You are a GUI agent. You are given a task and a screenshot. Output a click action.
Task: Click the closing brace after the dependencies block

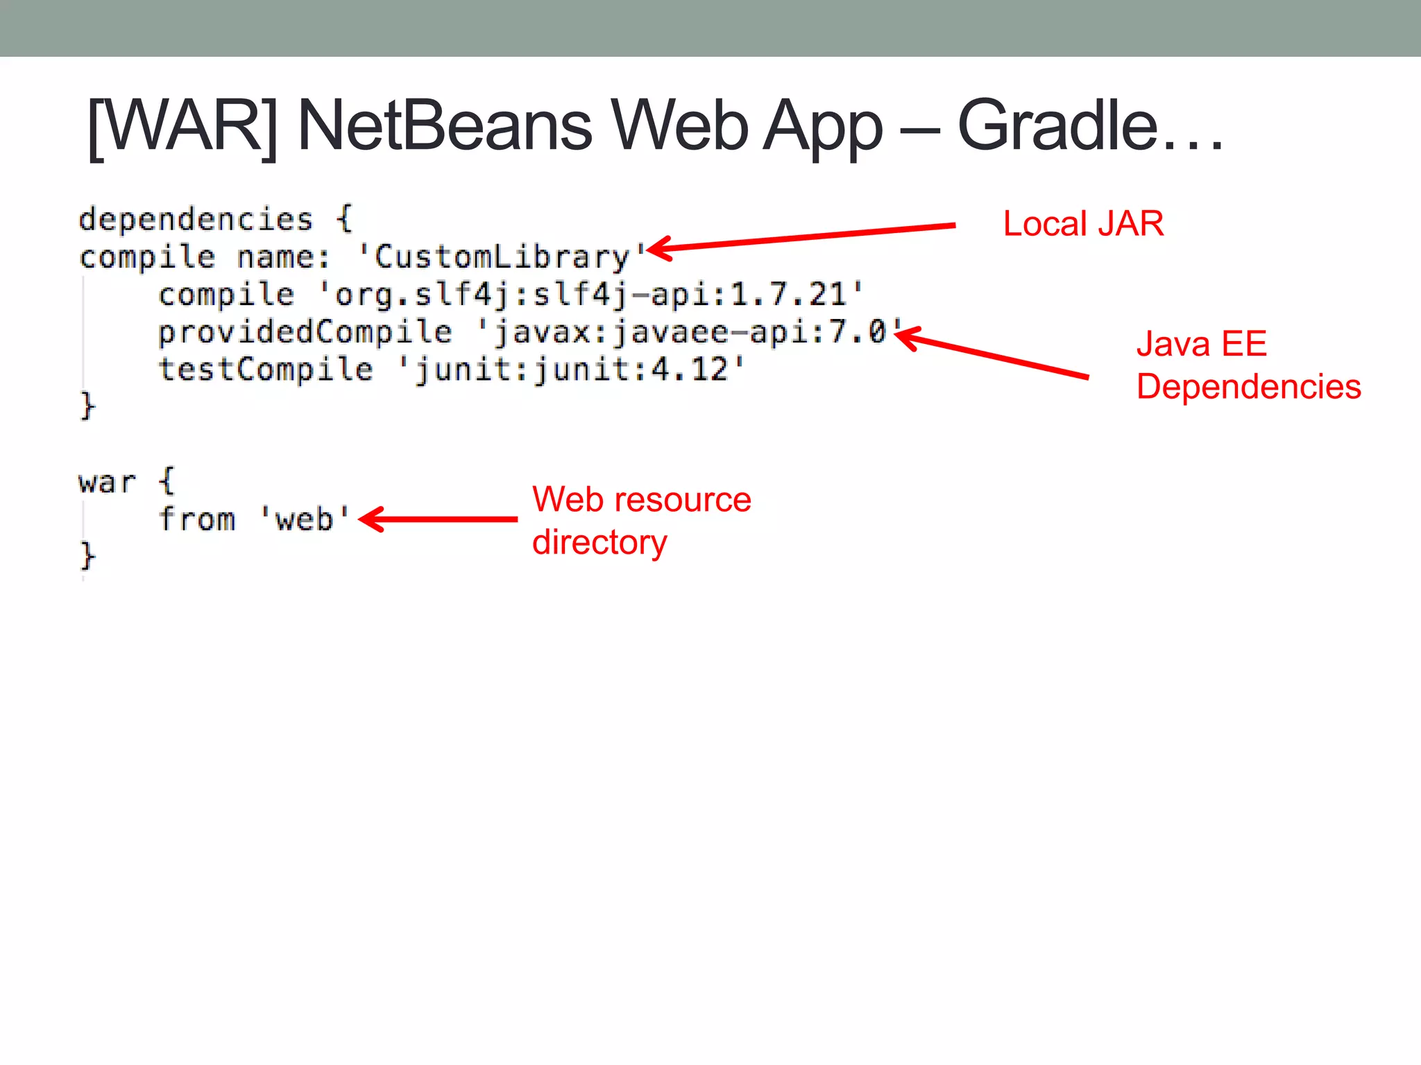pyautogui.click(x=87, y=406)
